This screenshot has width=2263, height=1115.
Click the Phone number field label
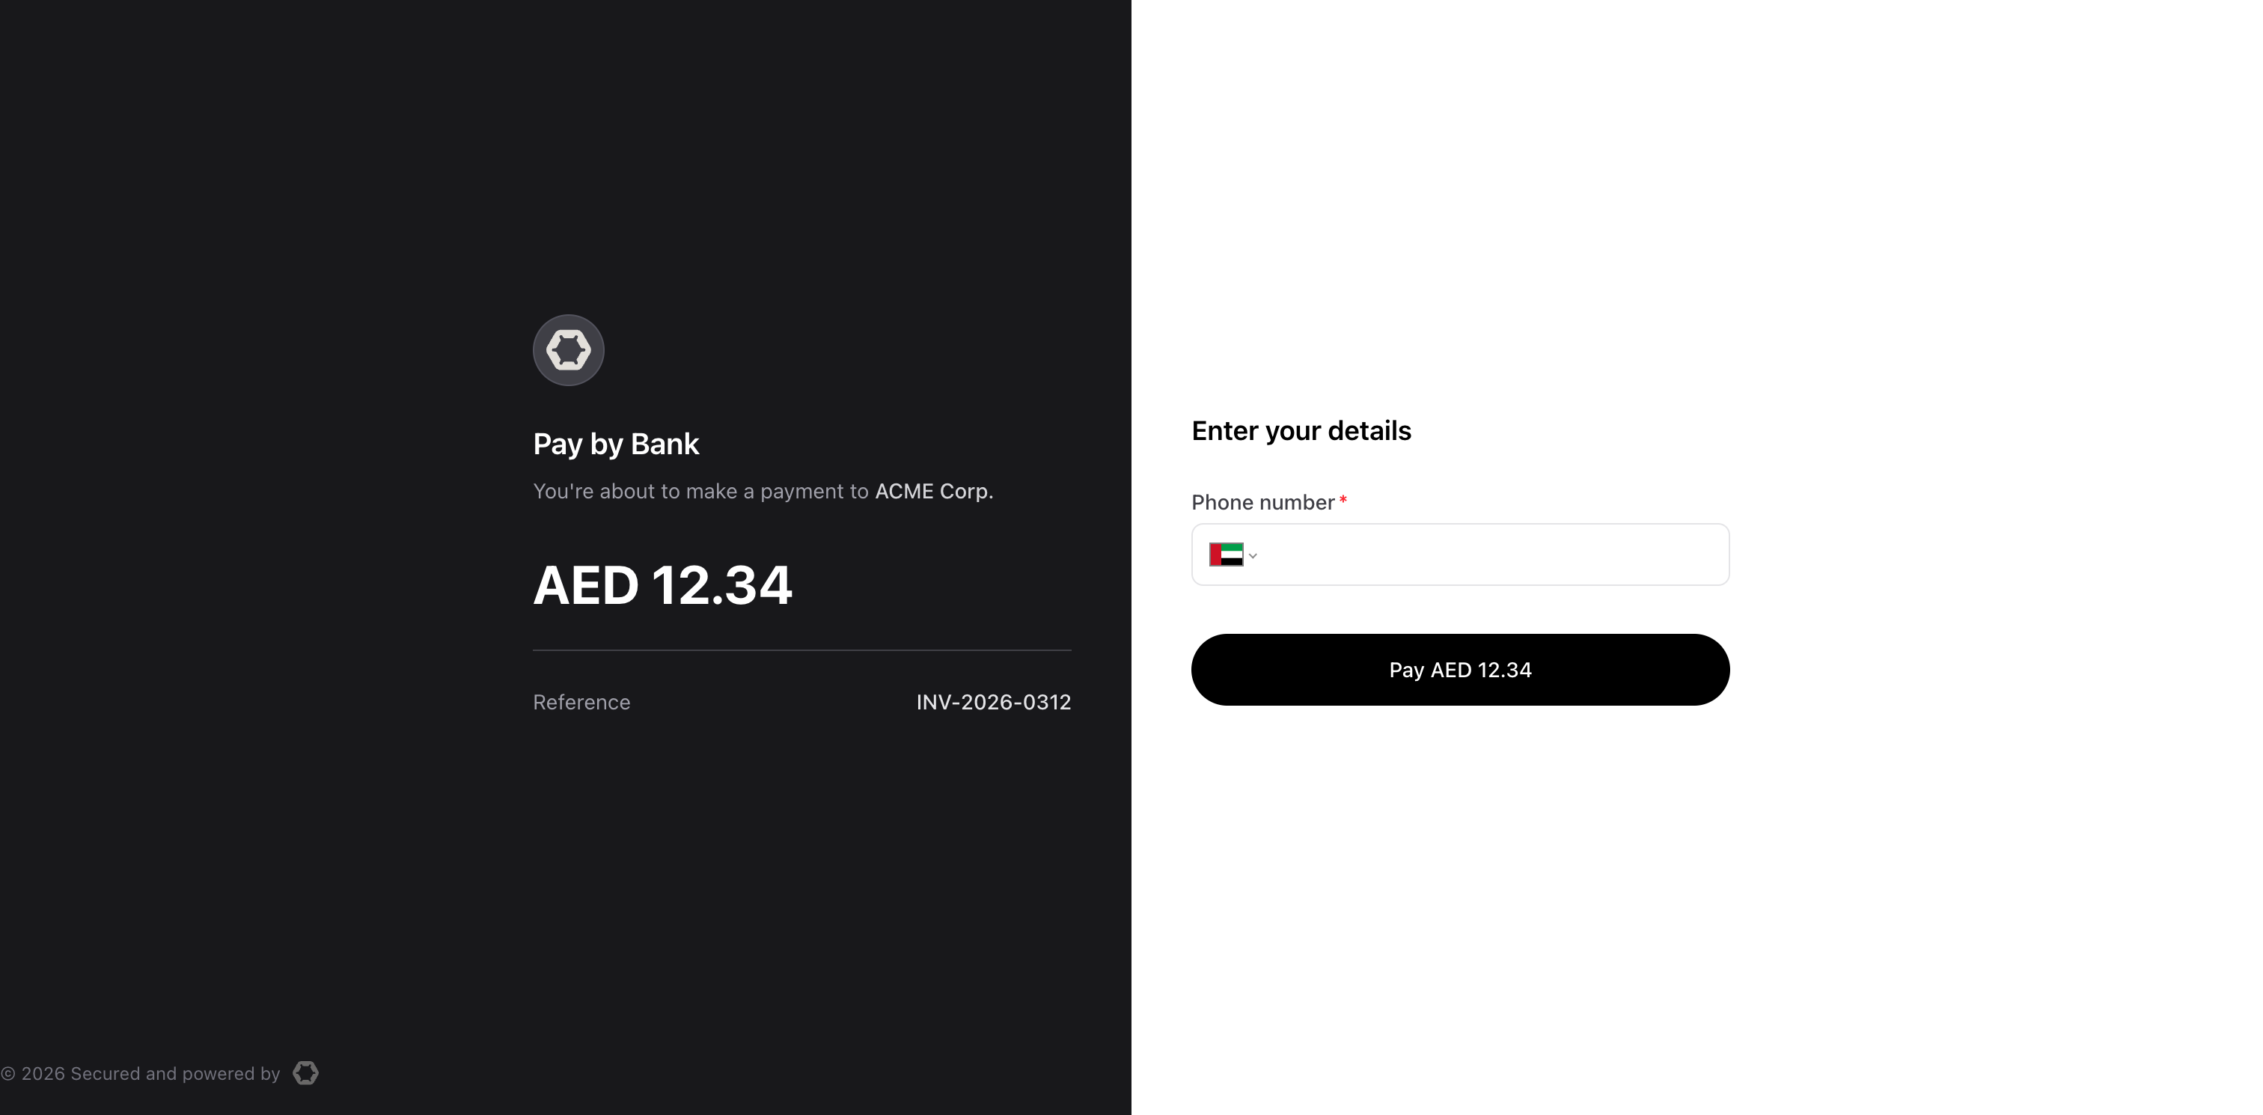coord(1262,503)
